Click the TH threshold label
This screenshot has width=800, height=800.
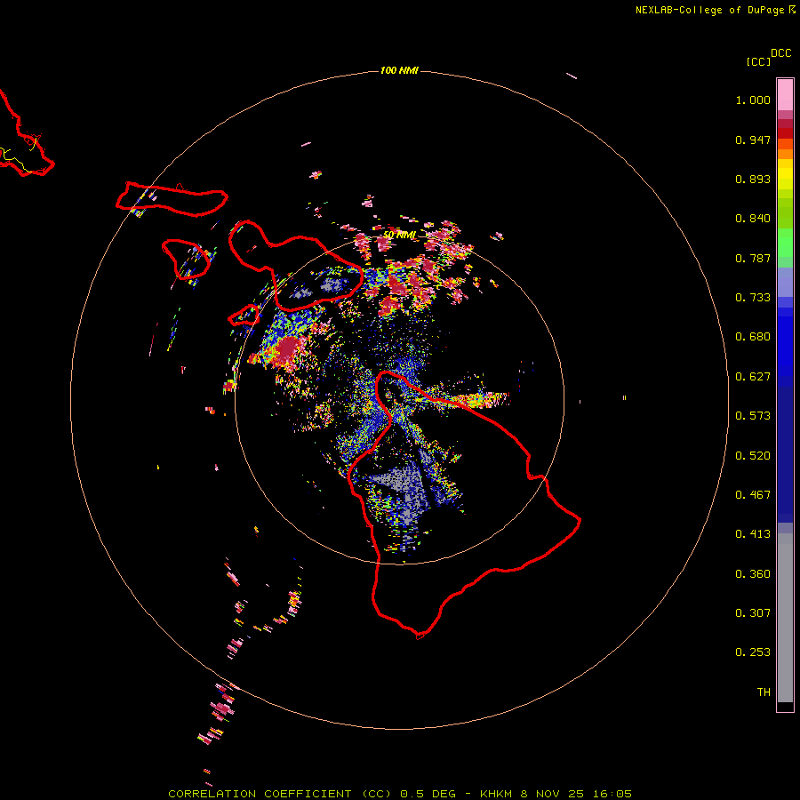coord(764,692)
